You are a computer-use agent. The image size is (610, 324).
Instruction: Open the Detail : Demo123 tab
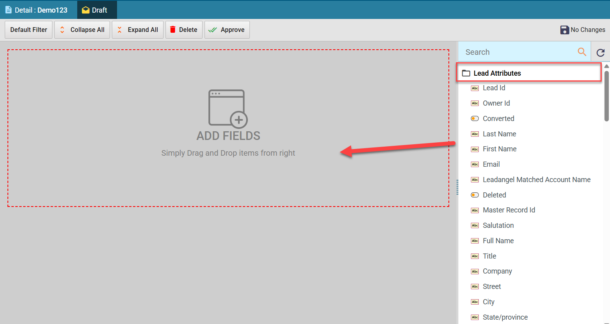(36, 10)
